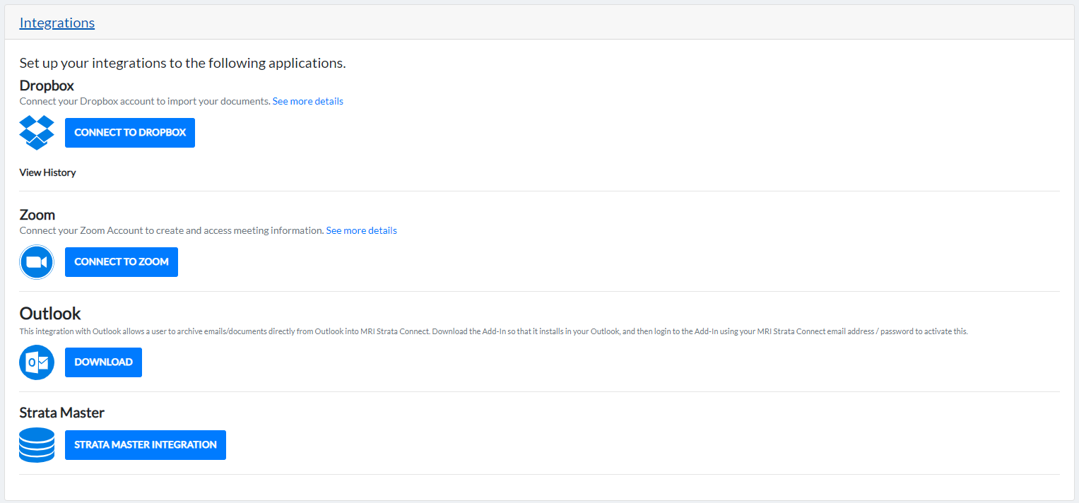Click 'Connect your Dropbox account' description text
The image size is (1079, 503).
click(145, 101)
